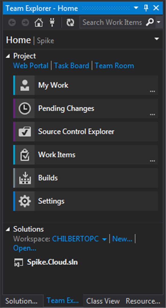Click the search magnifier icon
Viewport: 166px width, 308px height.
[150, 22]
